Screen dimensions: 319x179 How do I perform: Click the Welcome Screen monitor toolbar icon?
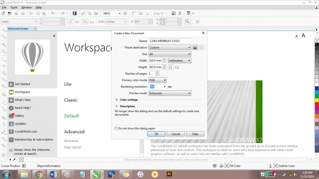(x=173, y=14)
